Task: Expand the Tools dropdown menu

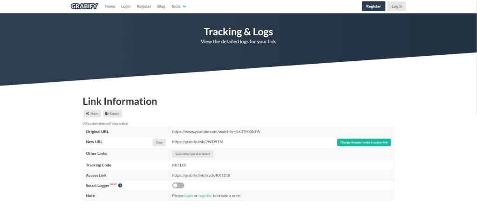Action: click(x=178, y=7)
